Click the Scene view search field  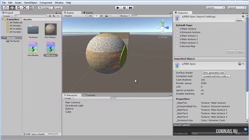(x=151, y=16)
